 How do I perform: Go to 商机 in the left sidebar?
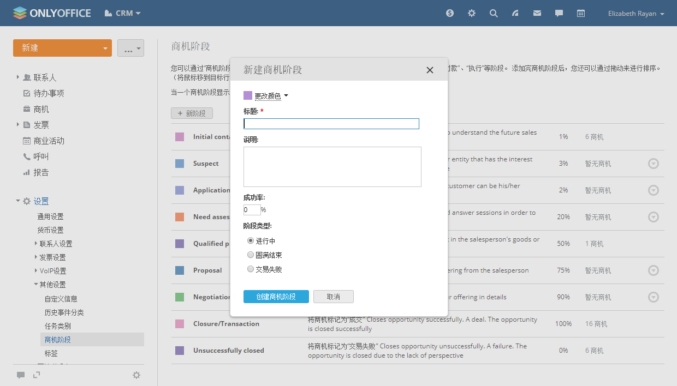coord(41,109)
